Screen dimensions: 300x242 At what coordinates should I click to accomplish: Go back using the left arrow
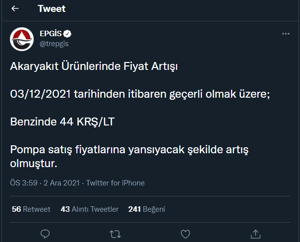pyautogui.click(x=15, y=9)
